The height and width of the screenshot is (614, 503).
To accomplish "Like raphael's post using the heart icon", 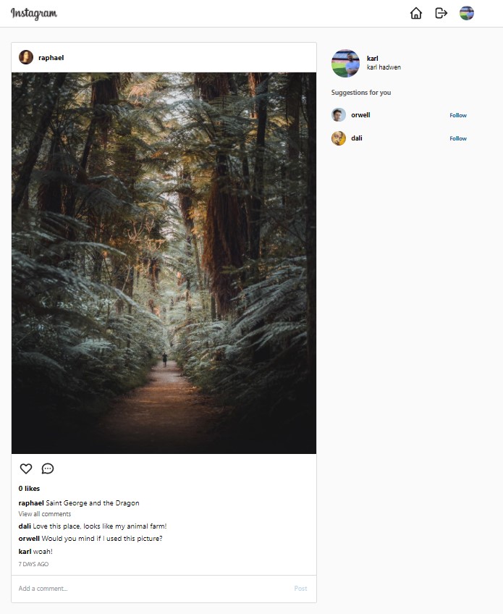I will 25,468.
